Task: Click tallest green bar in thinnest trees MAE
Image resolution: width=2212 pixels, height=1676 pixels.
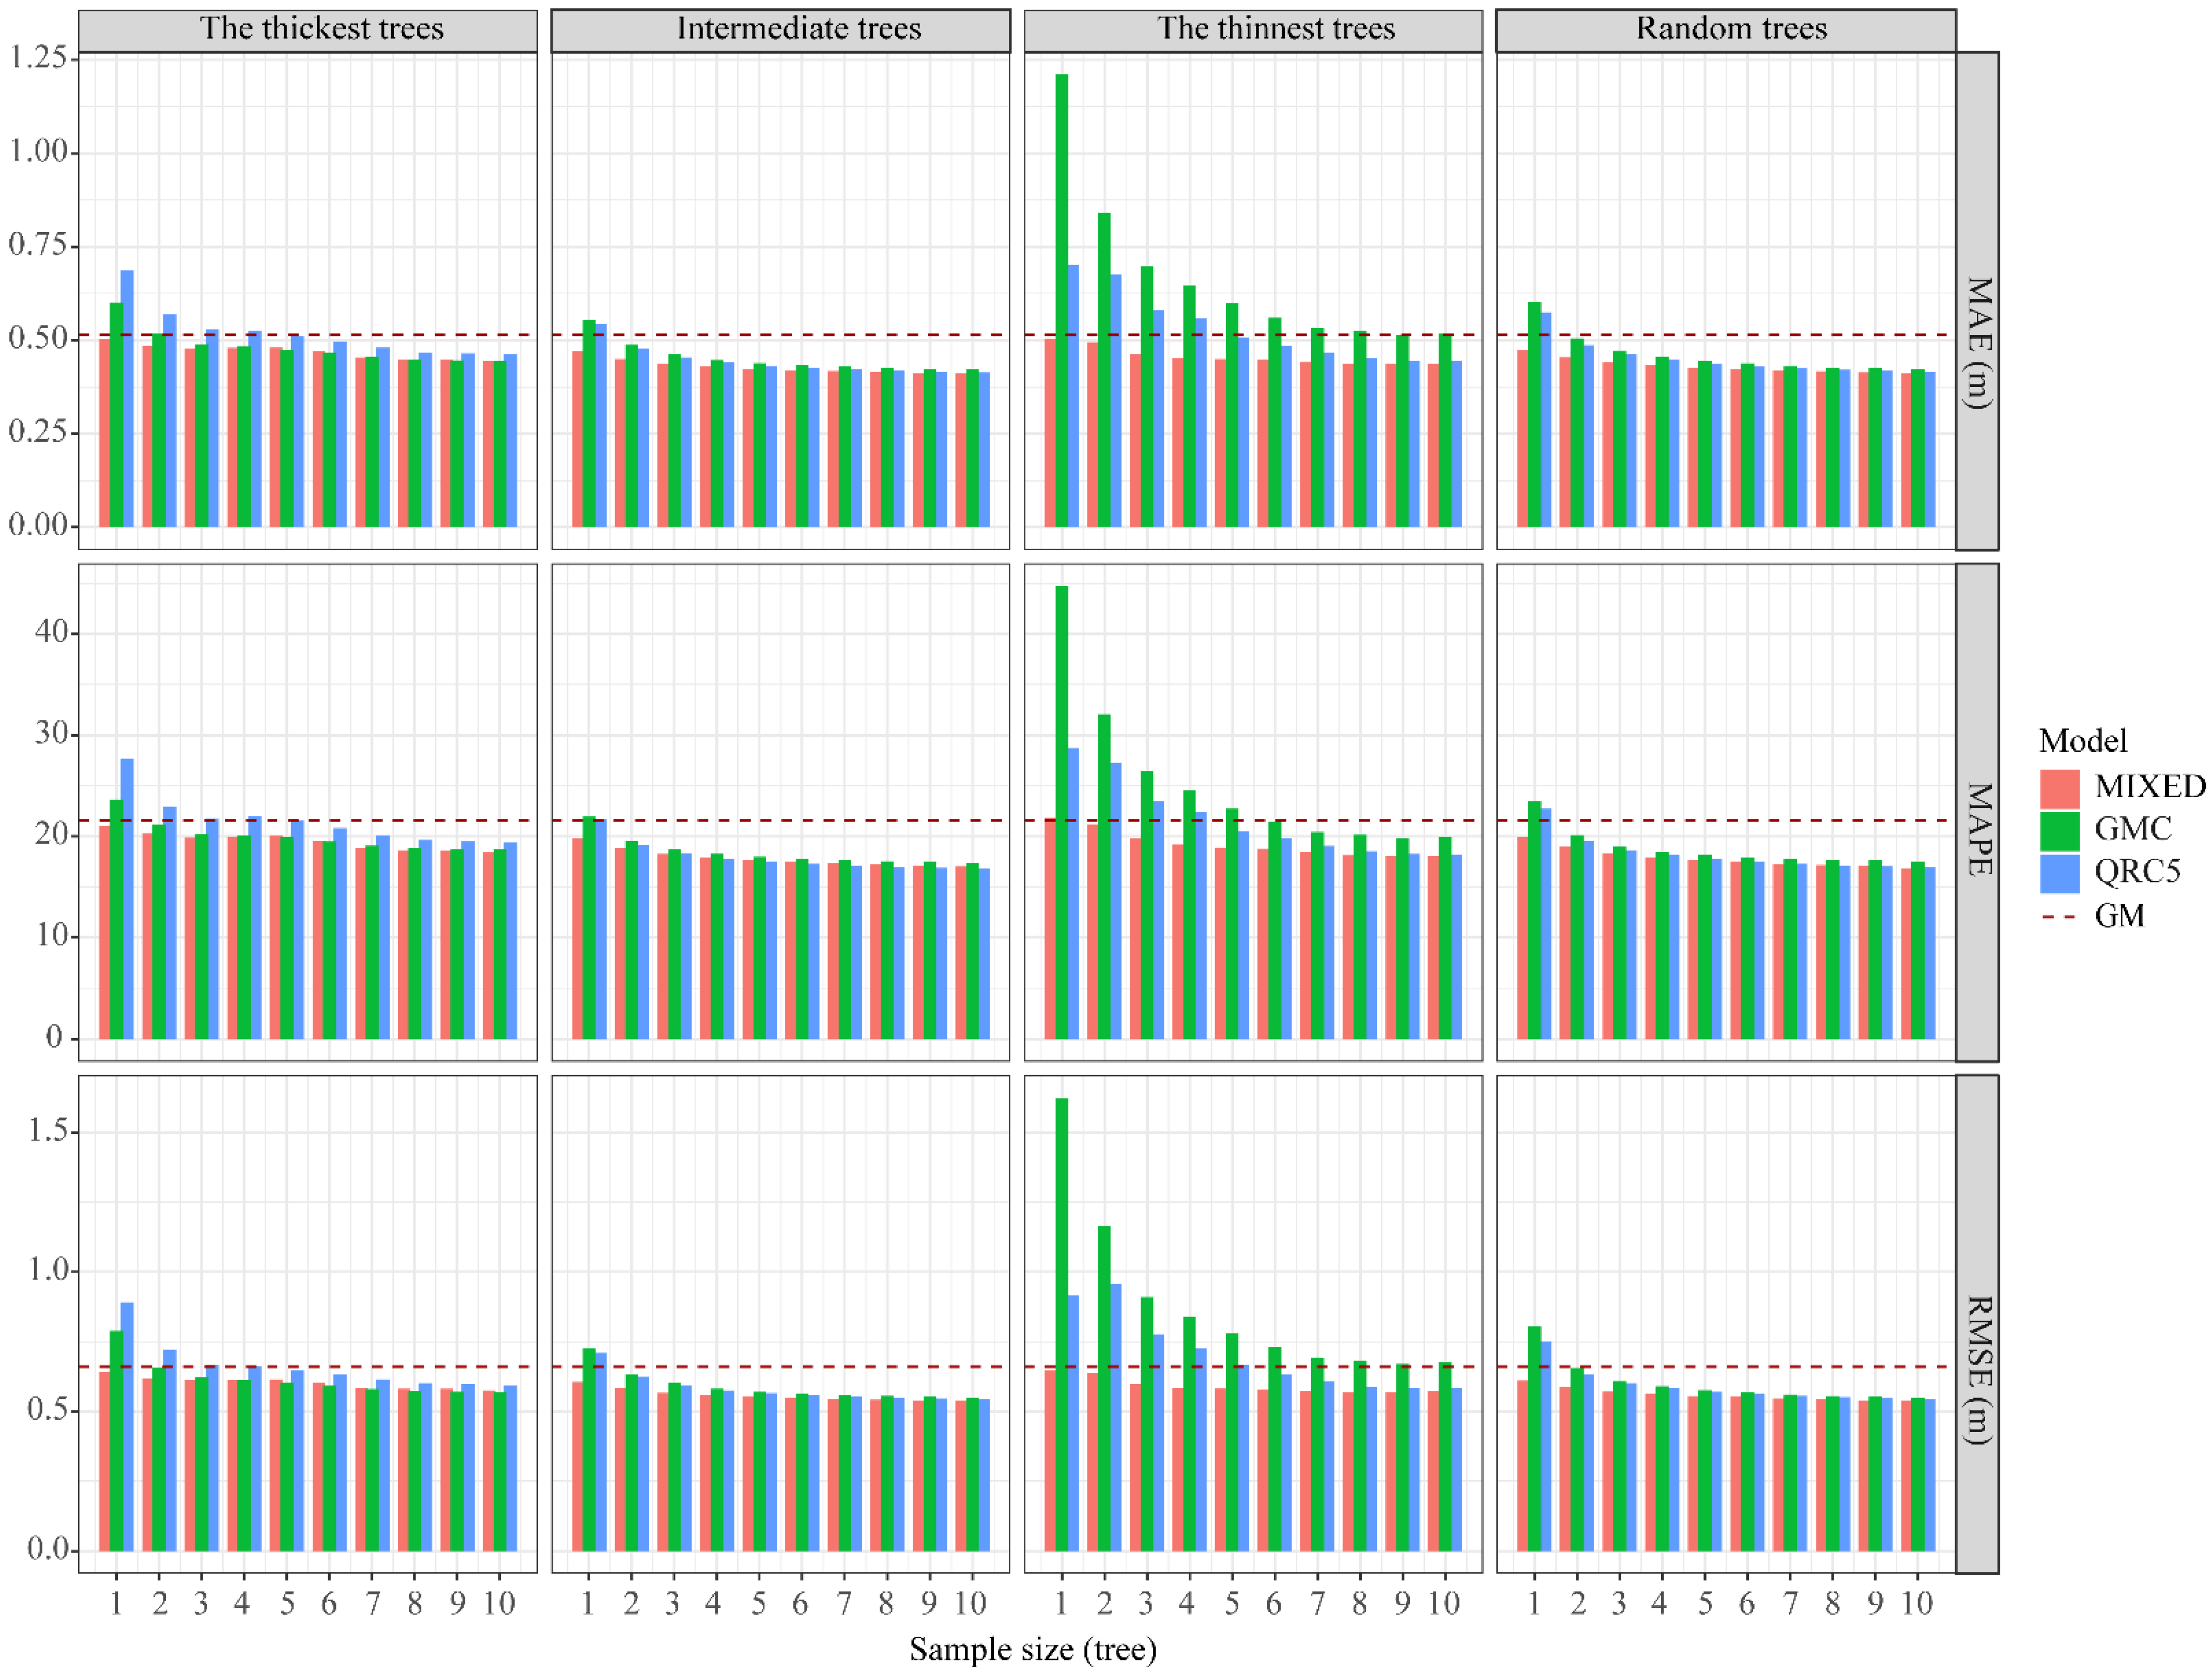Action: (1061, 300)
